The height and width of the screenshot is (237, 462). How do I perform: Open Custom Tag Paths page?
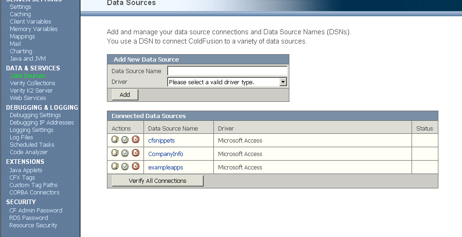pos(33,185)
